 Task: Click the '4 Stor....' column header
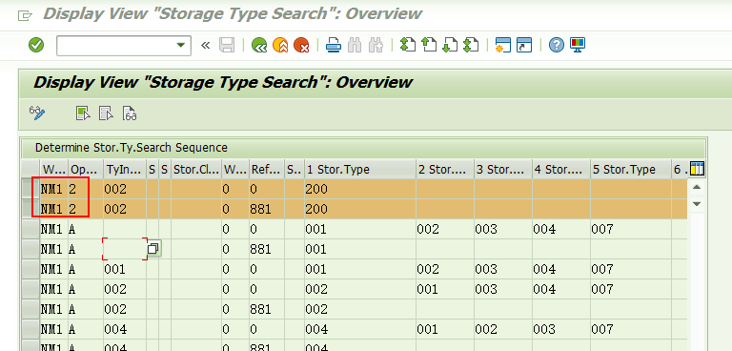pos(560,169)
